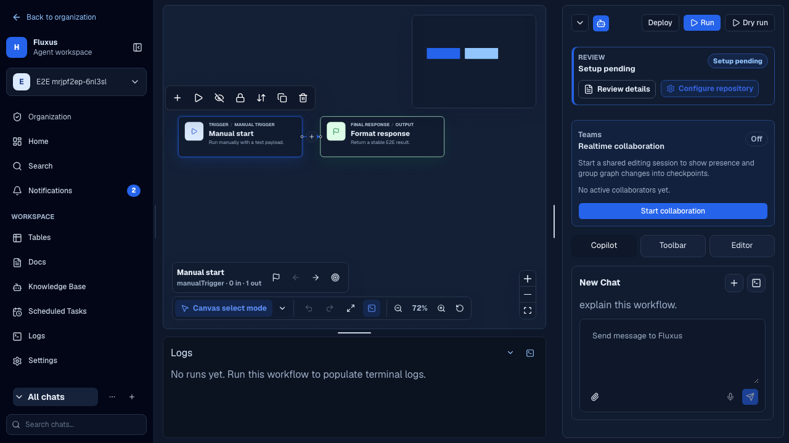Duplicate the node with copy icon
Viewport: 789px width, 443px height.
(282, 98)
